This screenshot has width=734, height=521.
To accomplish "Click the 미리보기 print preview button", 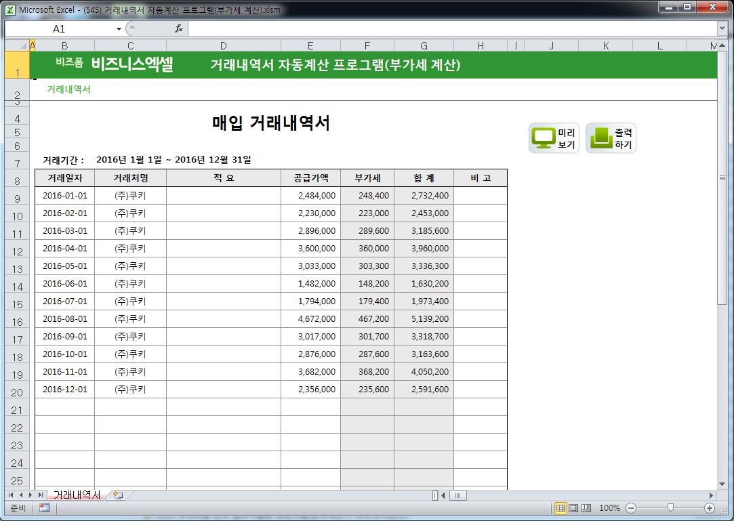I will 554,138.
